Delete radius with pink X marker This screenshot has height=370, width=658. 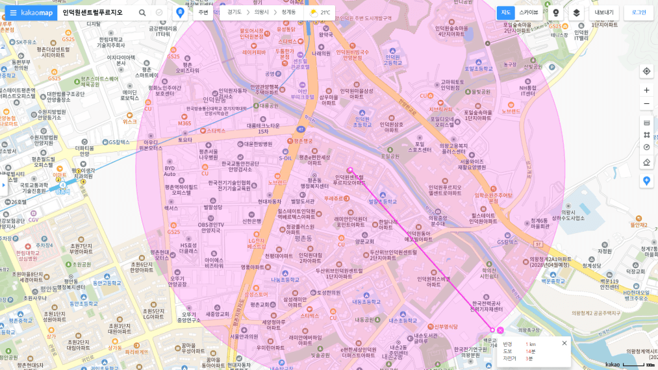click(500, 330)
